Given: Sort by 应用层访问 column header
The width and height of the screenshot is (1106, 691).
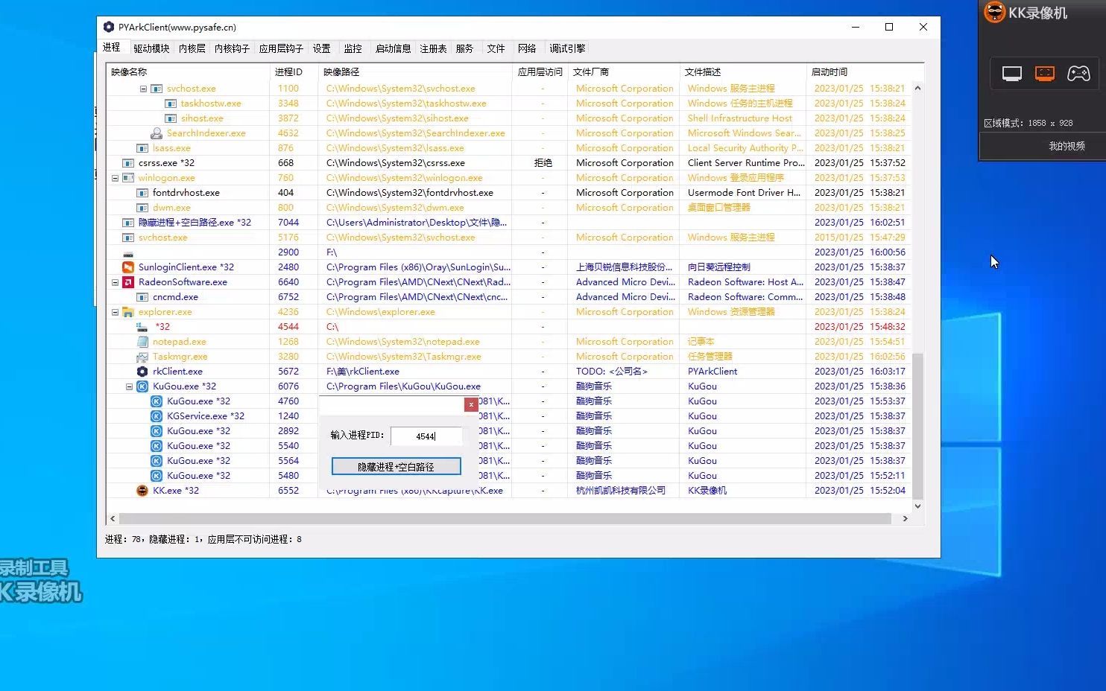Looking at the screenshot, I should [x=540, y=71].
